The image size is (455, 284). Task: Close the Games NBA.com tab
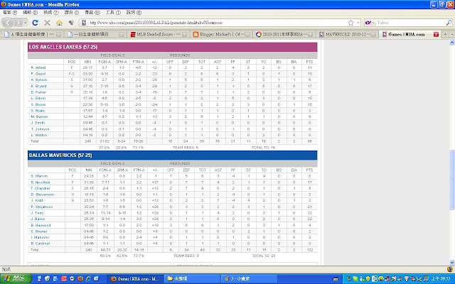click(x=436, y=35)
